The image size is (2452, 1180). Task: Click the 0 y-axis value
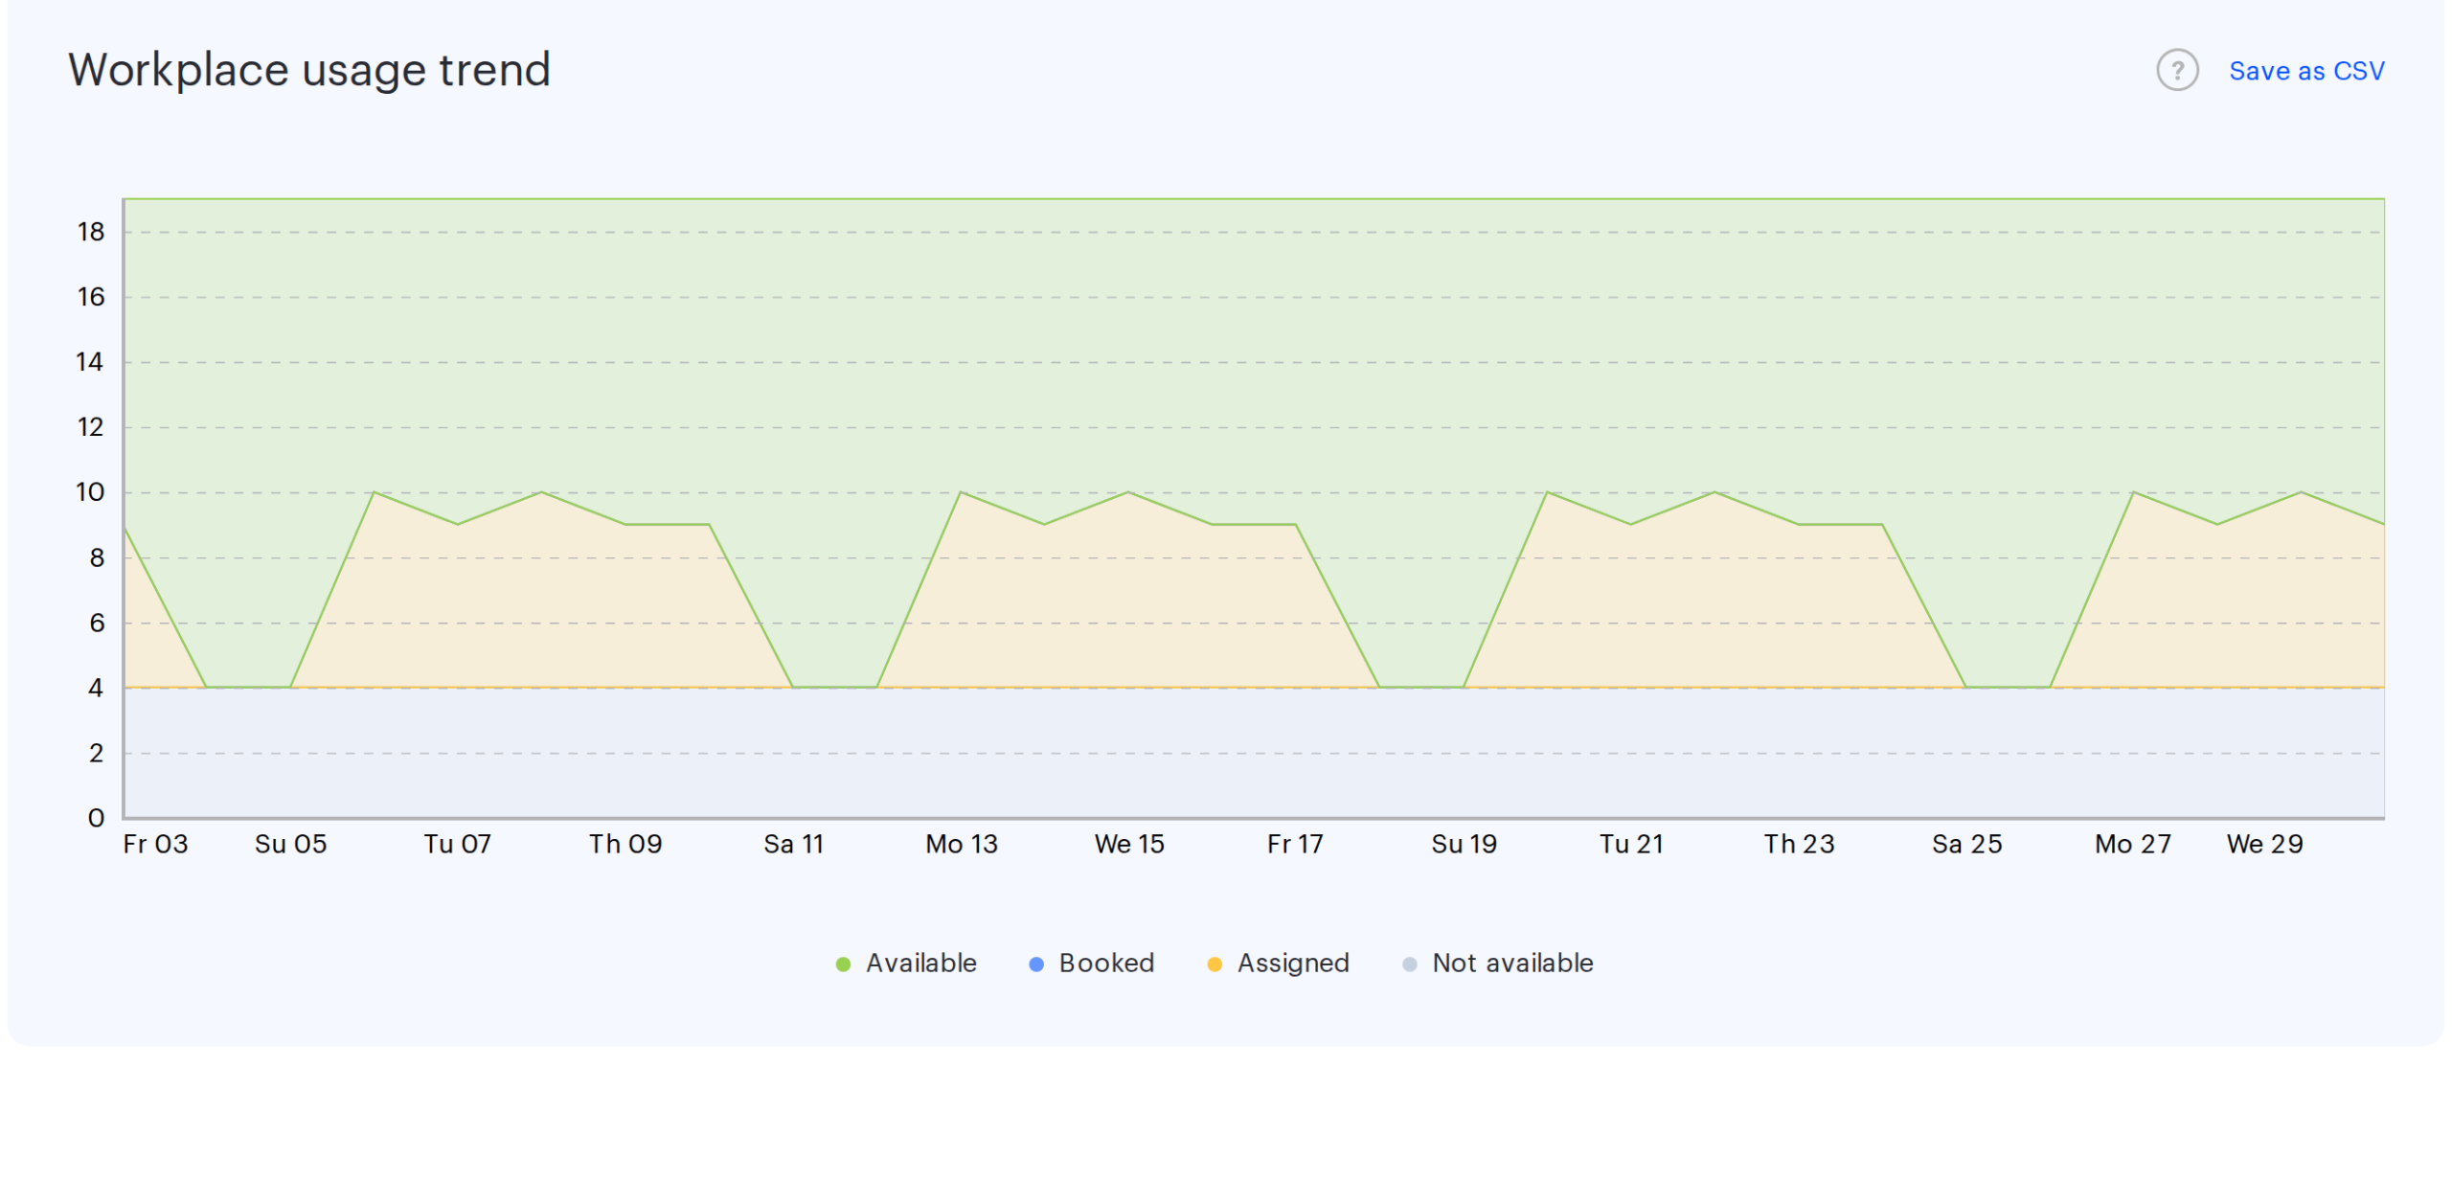(96, 818)
